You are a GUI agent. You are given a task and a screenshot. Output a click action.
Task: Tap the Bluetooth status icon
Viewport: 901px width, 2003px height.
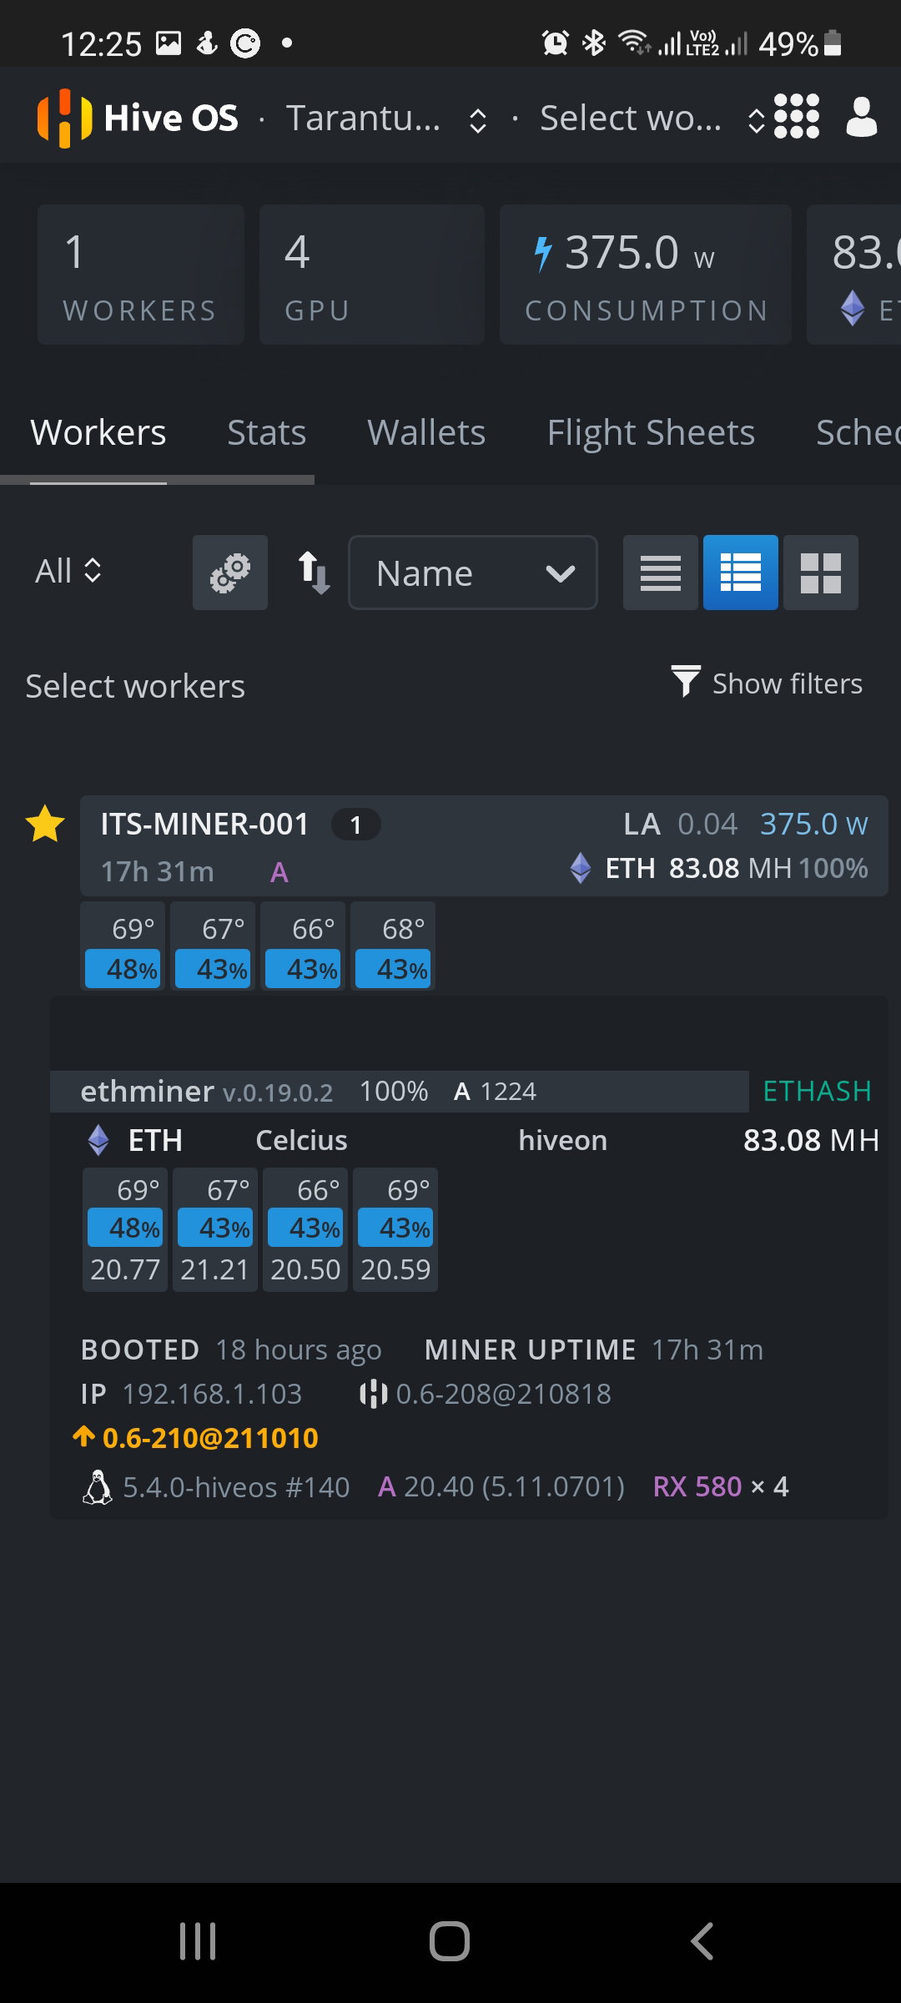pyautogui.click(x=594, y=43)
